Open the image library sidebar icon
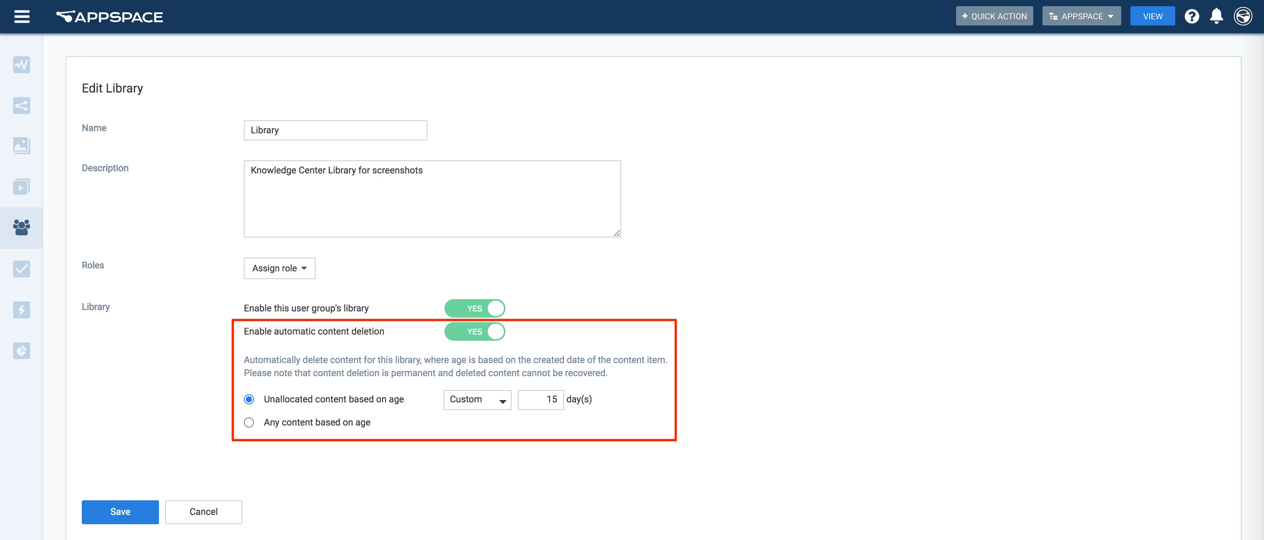Image resolution: width=1264 pixels, height=540 pixels. click(x=22, y=146)
